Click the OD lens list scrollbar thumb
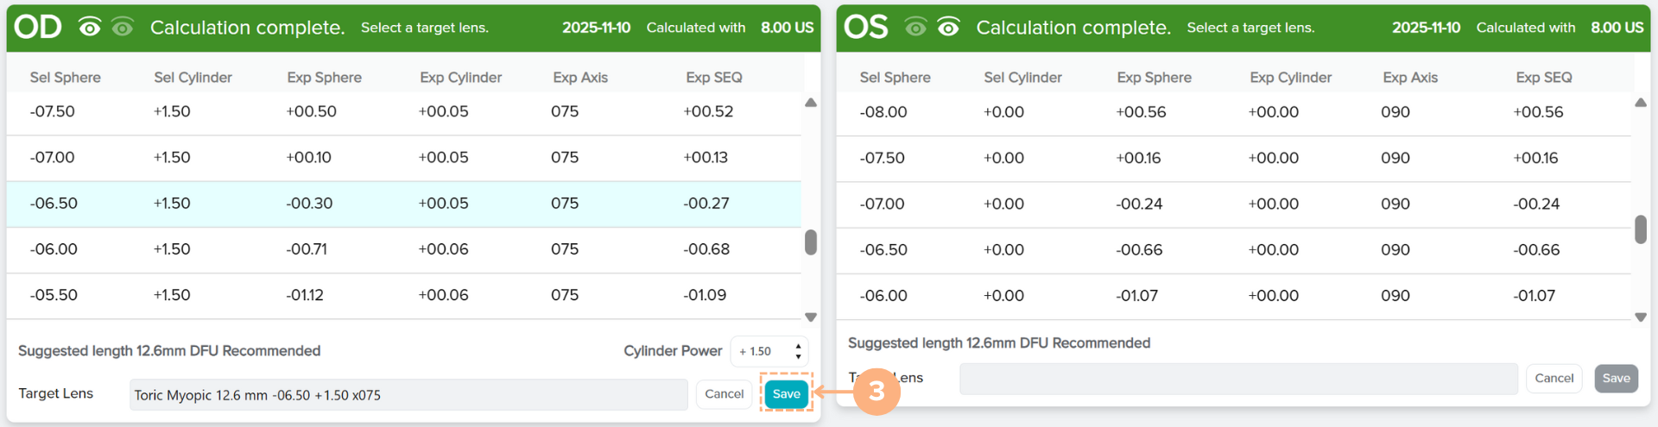1658x427 pixels. (811, 242)
